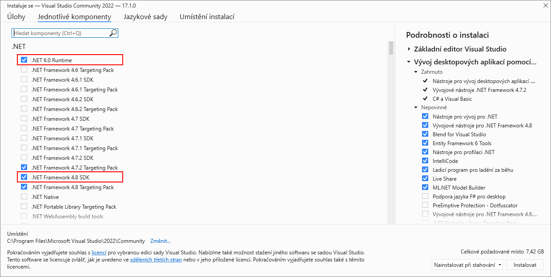This screenshot has height=277, width=551.
Task: Click the Vývojové nástroje .NET Framework 4.7.2 included item
Action: click(x=479, y=90)
